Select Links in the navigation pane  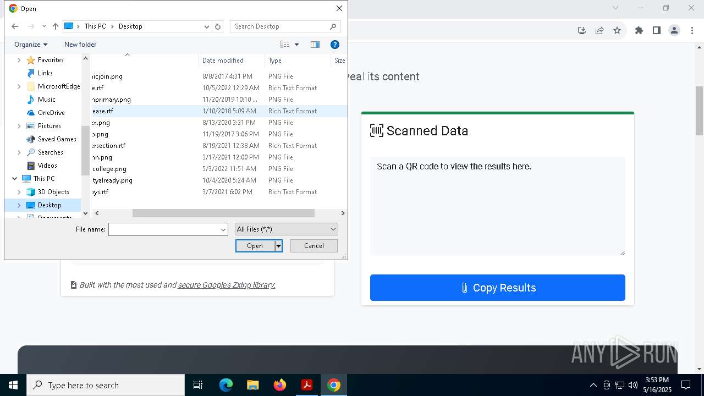click(45, 73)
